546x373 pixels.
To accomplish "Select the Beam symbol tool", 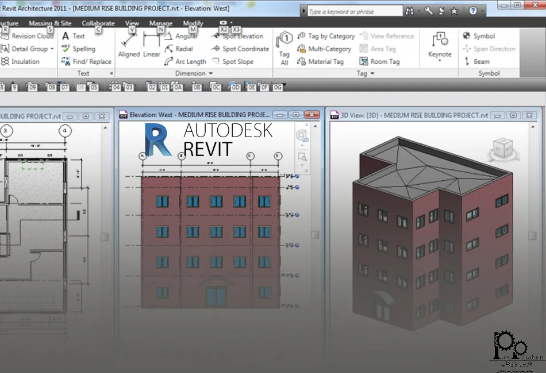I will click(476, 61).
